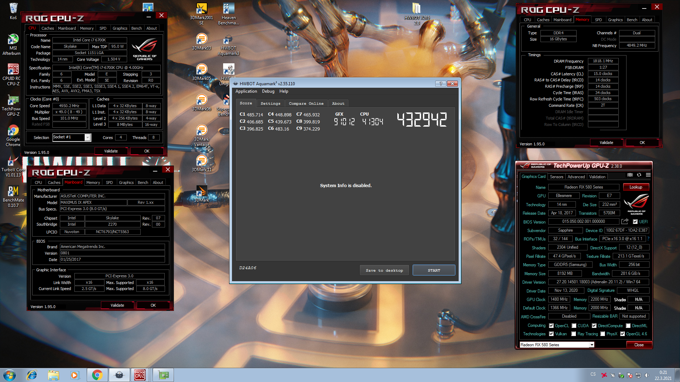This screenshot has width=680, height=382.
Task: Open the 3DMark 11 desktop icon
Action: (x=202, y=163)
